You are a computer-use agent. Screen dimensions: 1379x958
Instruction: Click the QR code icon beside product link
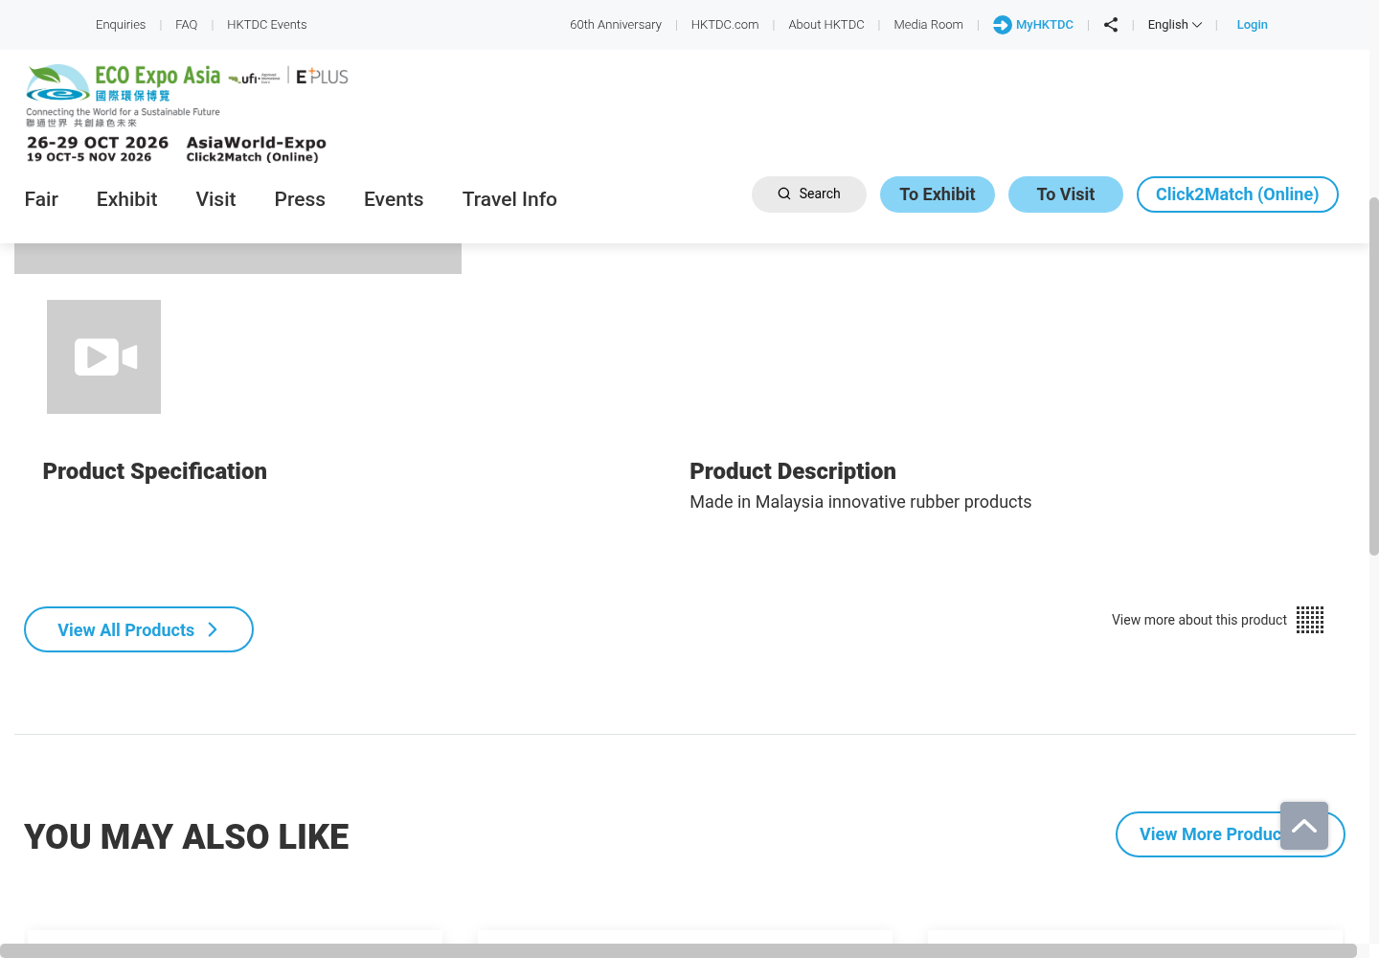tap(1310, 620)
